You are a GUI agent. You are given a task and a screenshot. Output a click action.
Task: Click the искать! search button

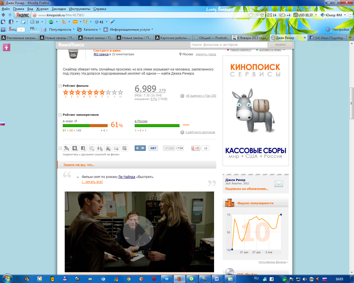(280, 44)
